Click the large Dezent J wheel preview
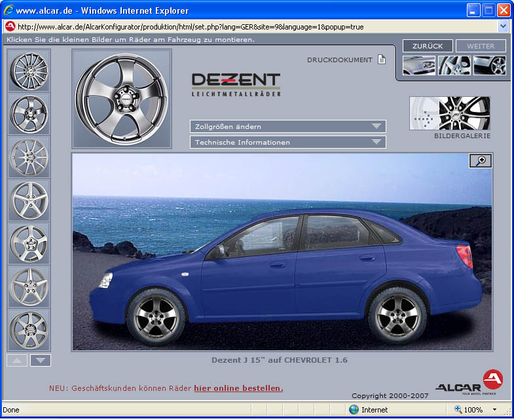 tap(122, 98)
